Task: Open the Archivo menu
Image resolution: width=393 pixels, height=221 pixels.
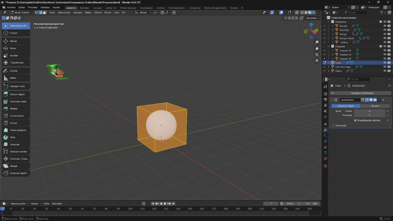Action: click(x=12, y=7)
